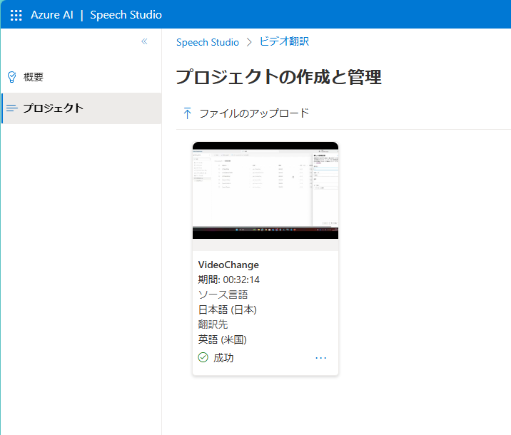Click 英語 (米国) target language text
The image size is (511, 435).
click(x=222, y=339)
